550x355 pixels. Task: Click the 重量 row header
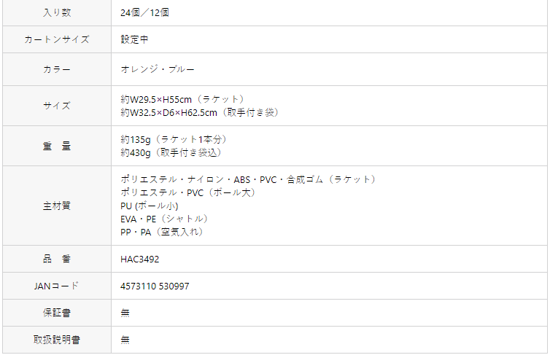57,146
